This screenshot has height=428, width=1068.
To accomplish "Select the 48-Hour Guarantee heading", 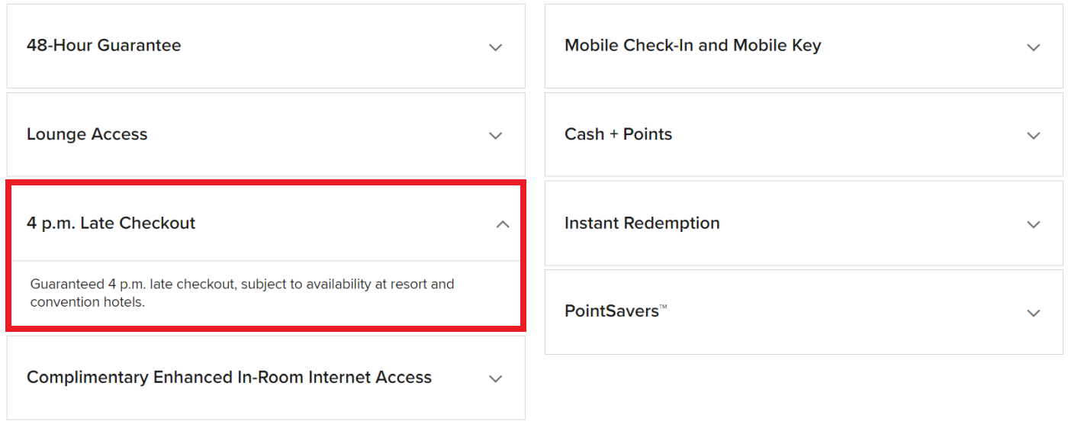I will pos(104,46).
